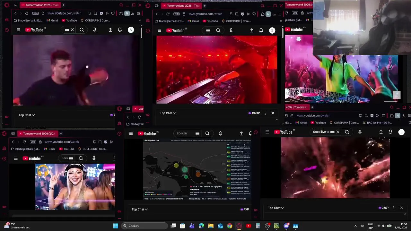Open COREPUNK bookmark in top-middle window
The width and height of the screenshot is (411, 231).
236,21
